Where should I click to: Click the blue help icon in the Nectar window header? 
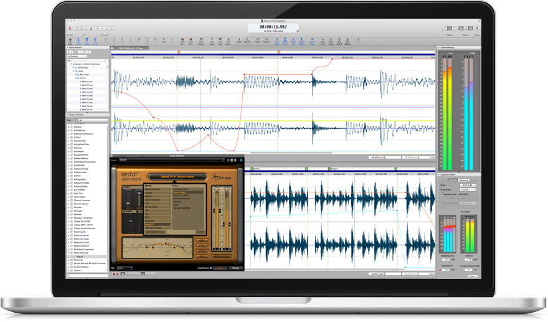click(241, 160)
